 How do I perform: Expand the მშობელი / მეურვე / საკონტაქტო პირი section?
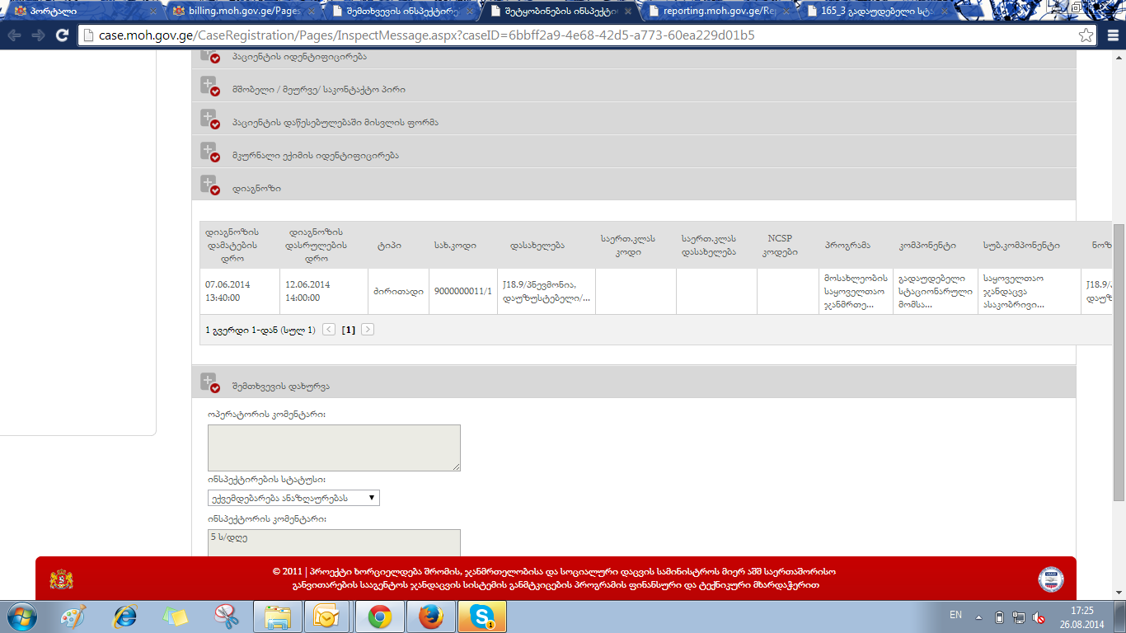tap(209, 87)
